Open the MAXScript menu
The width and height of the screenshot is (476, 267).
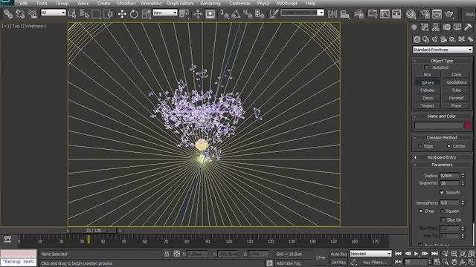(x=286, y=3)
